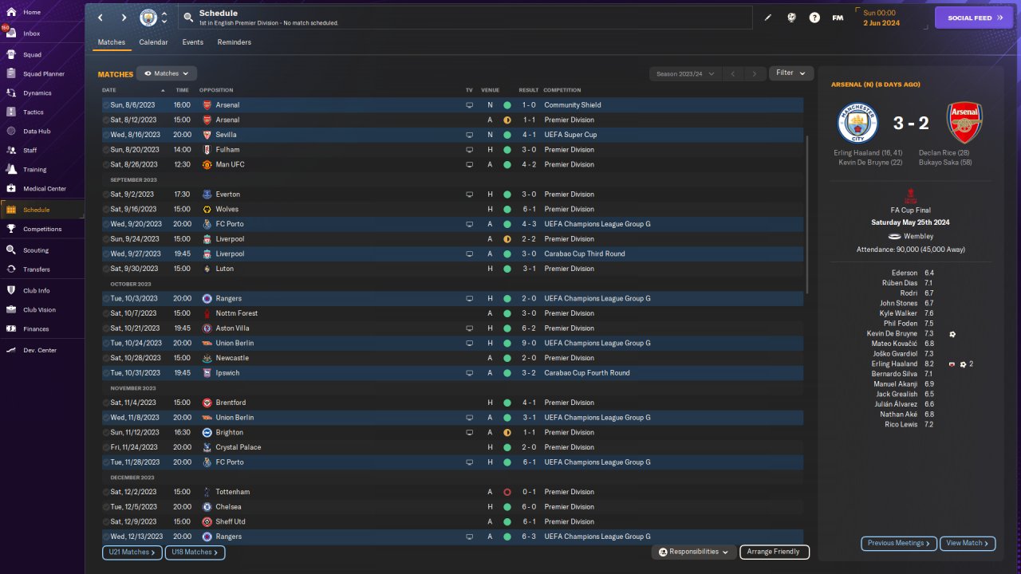Go to the Training section

(x=42, y=170)
